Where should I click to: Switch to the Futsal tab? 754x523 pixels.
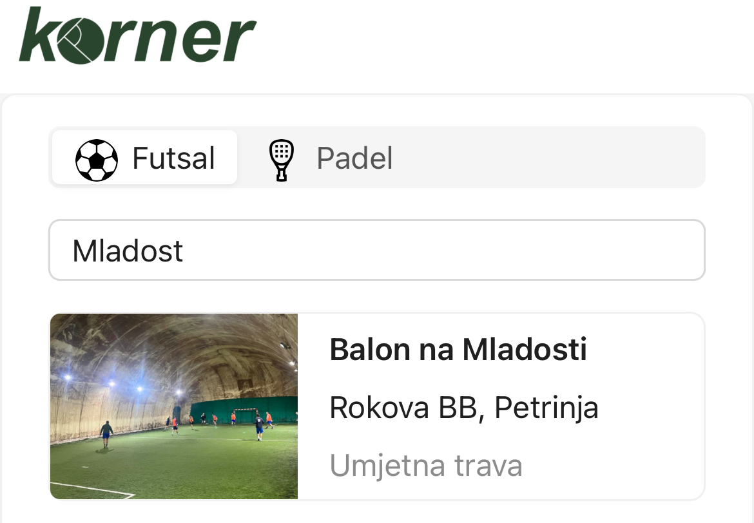tap(144, 158)
